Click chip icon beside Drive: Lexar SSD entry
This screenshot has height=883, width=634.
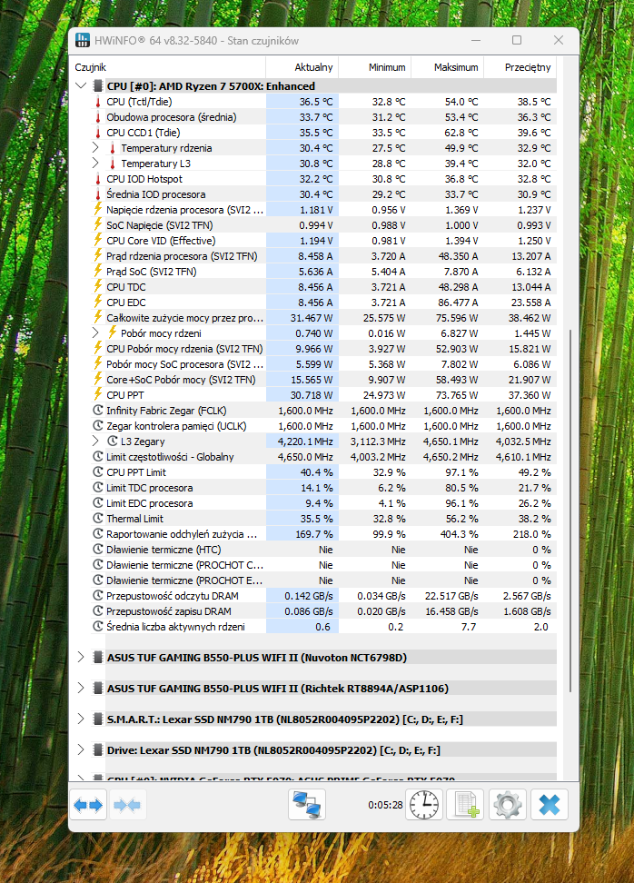click(98, 750)
